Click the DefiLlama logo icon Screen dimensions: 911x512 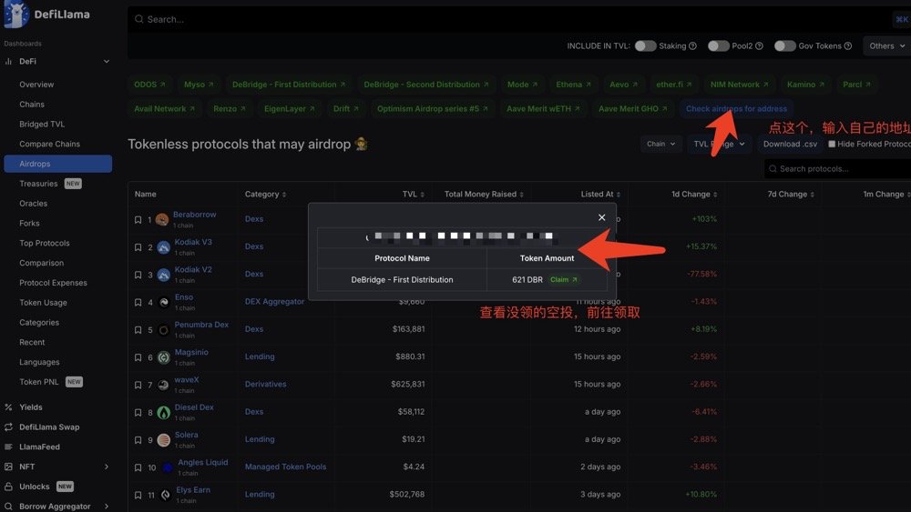[16, 14]
